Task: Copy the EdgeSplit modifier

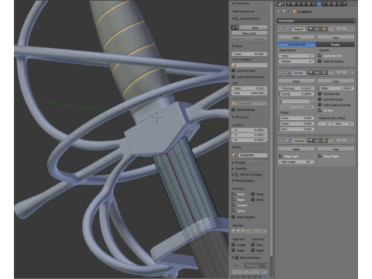Action: point(336,149)
